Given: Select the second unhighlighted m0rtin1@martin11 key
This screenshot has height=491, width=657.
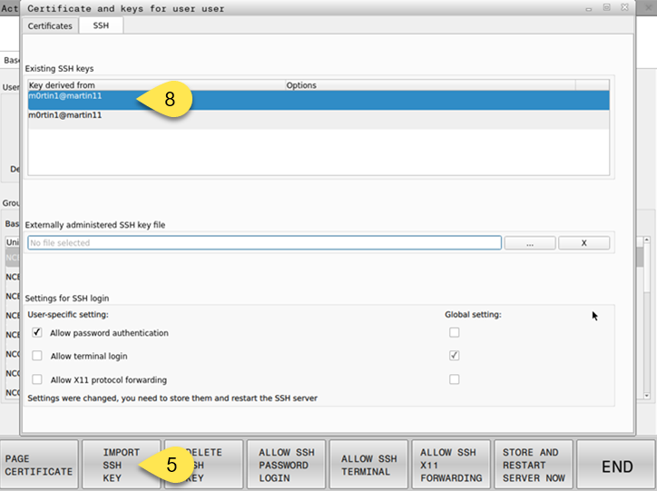Looking at the screenshot, I should tap(319, 120).
